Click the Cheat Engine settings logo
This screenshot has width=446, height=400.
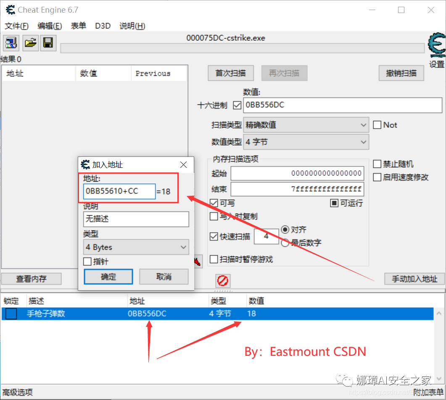click(x=437, y=45)
